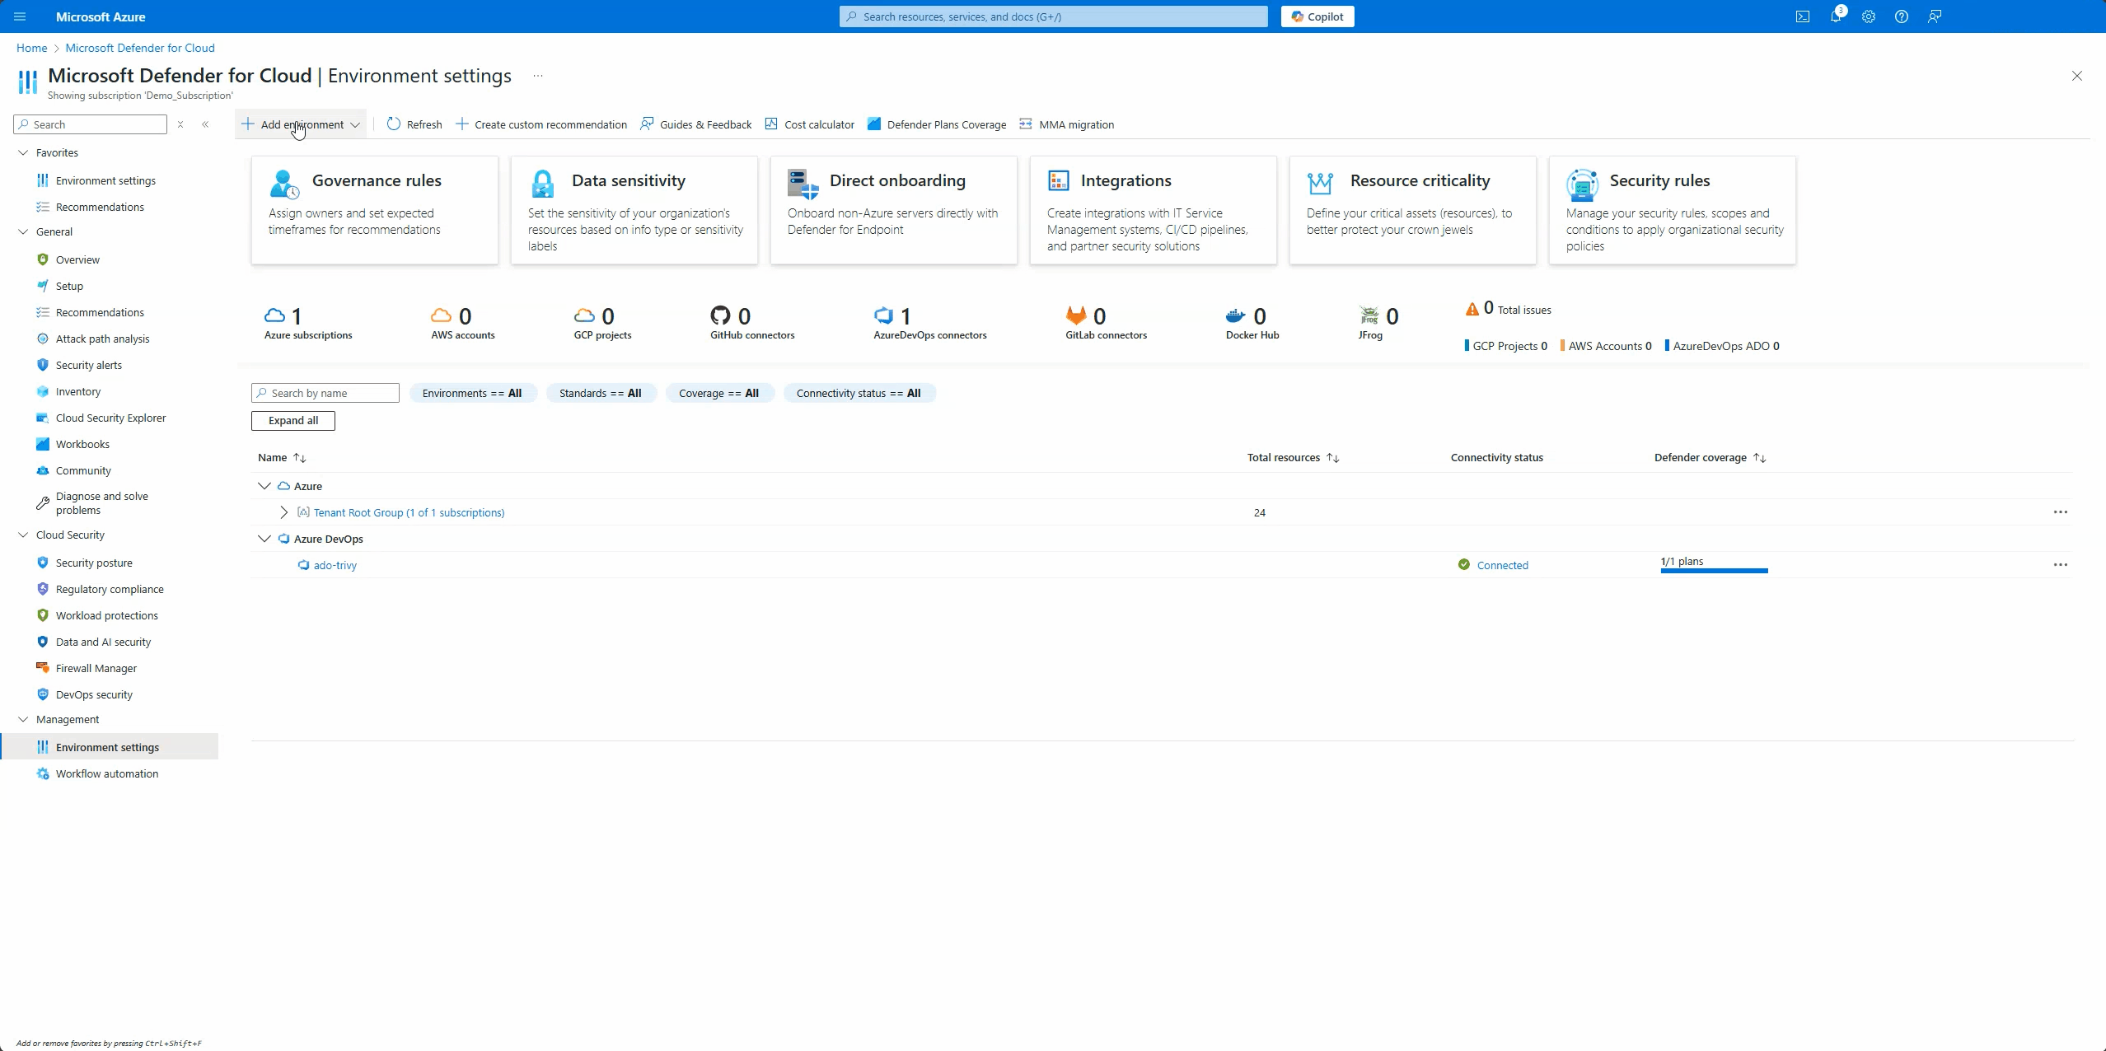Open Cloud Shell icon in top bar

tap(1803, 16)
